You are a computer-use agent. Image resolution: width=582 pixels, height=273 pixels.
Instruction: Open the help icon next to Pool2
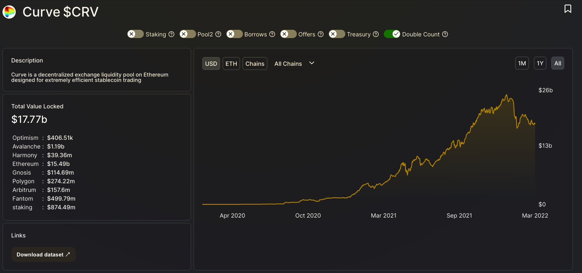pyautogui.click(x=218, y=34)
